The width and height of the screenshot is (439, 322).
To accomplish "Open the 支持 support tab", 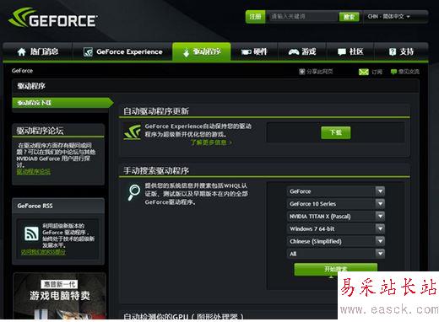I will click(x=401, y=51).
